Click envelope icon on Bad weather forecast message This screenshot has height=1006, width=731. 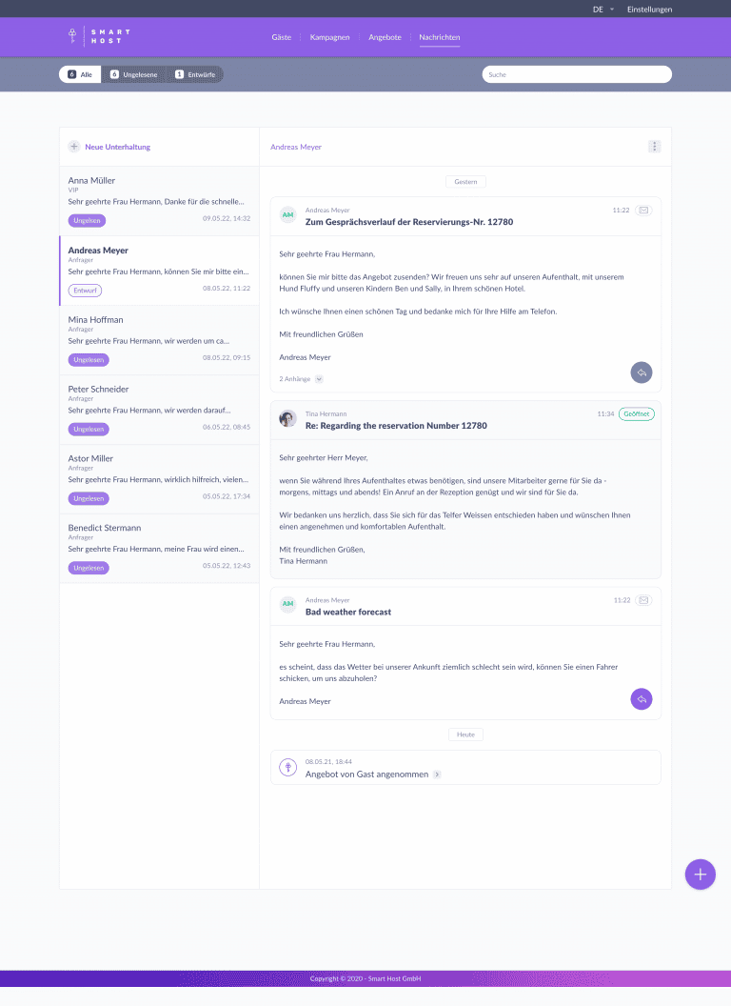643,600
